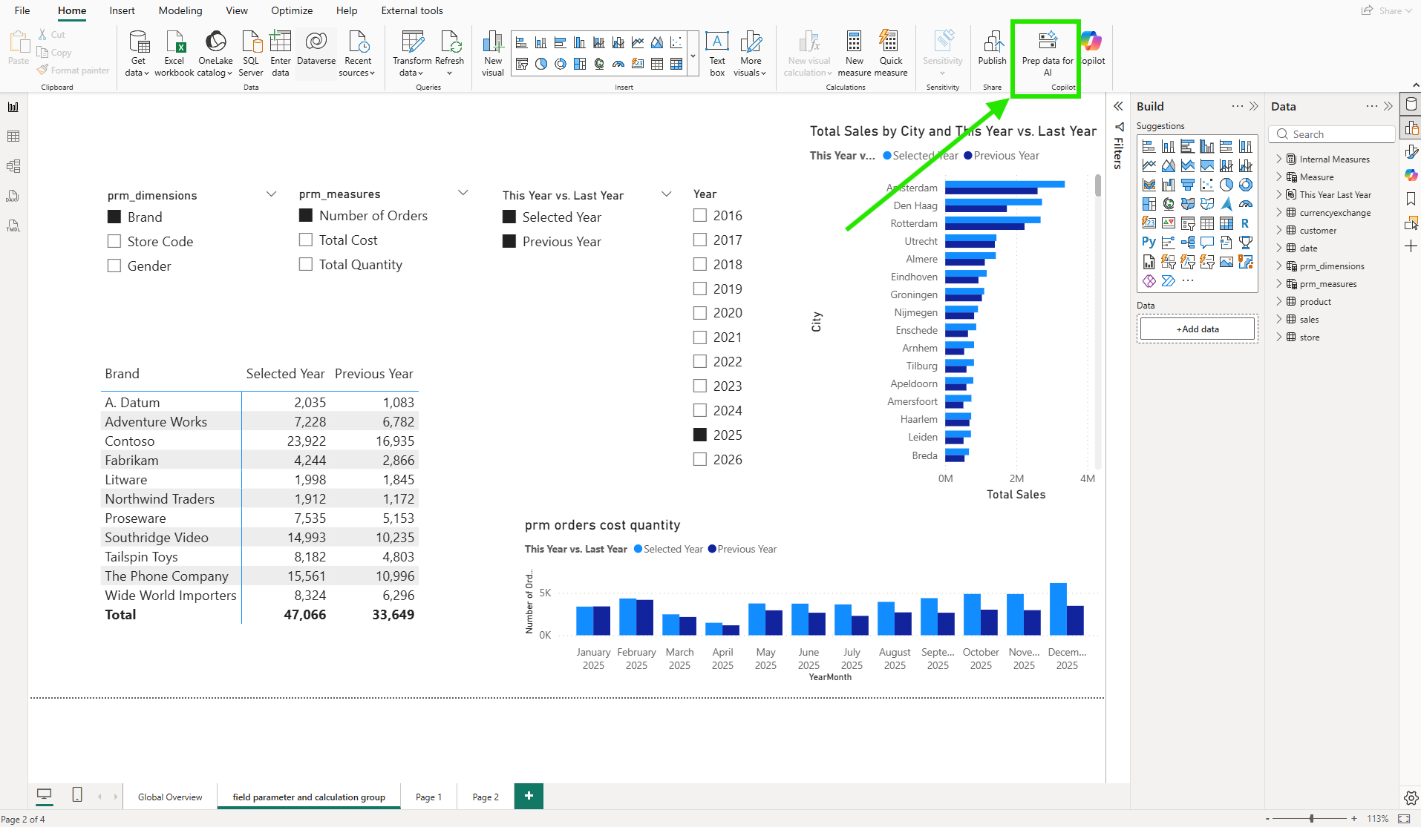
Task: Click the zoom out minus button
Action: [x=1267, y=818]
